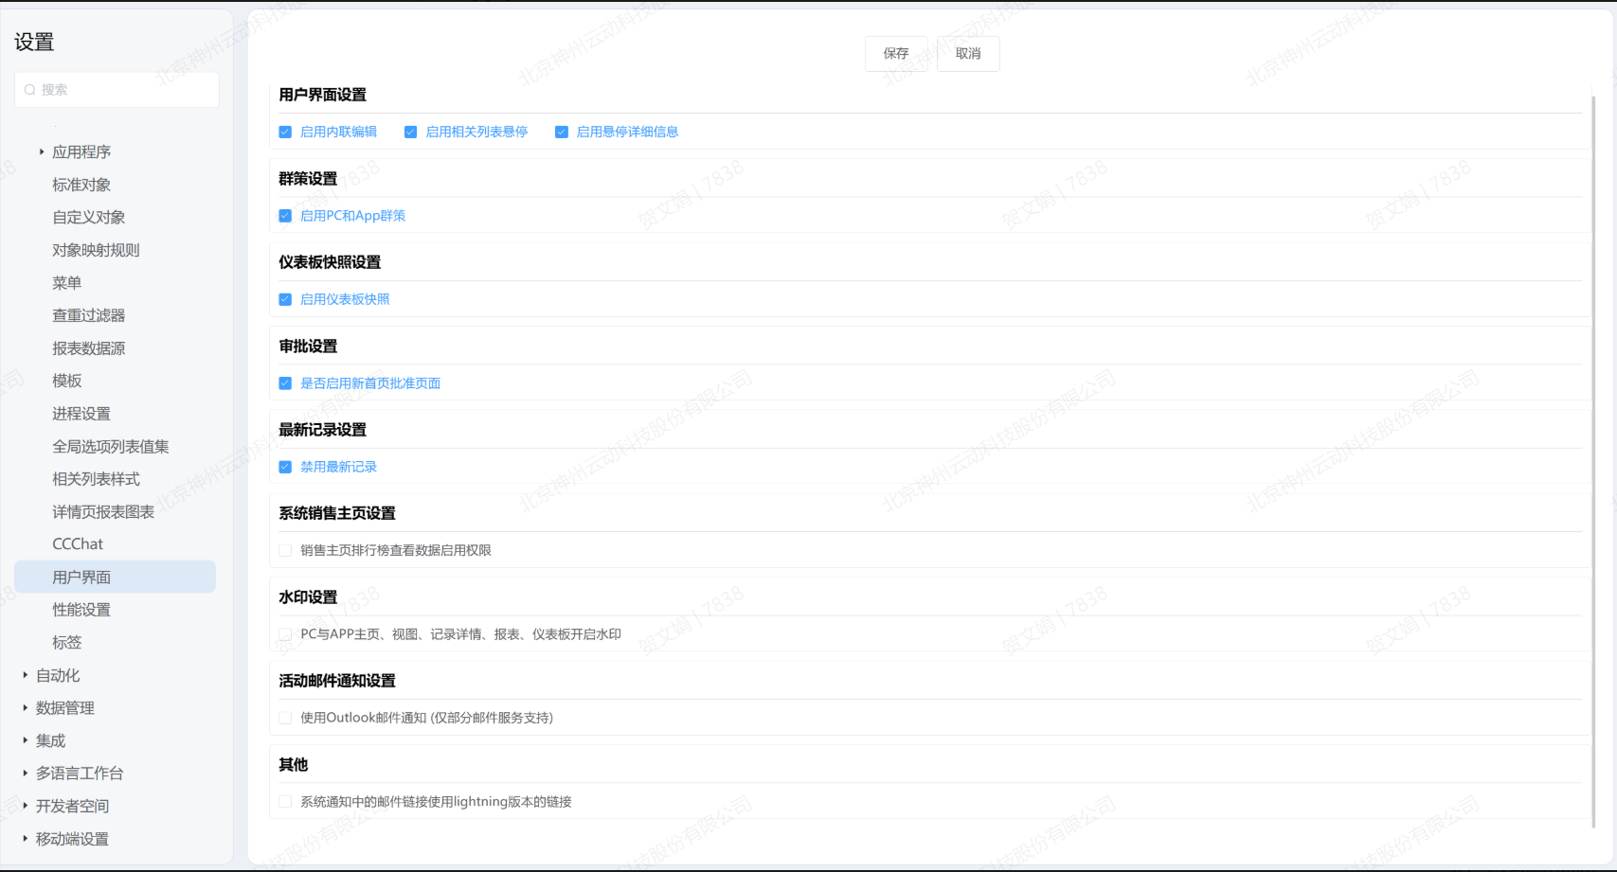Toggle the 启用相关列表悬停 checkbox

[410, 133]
